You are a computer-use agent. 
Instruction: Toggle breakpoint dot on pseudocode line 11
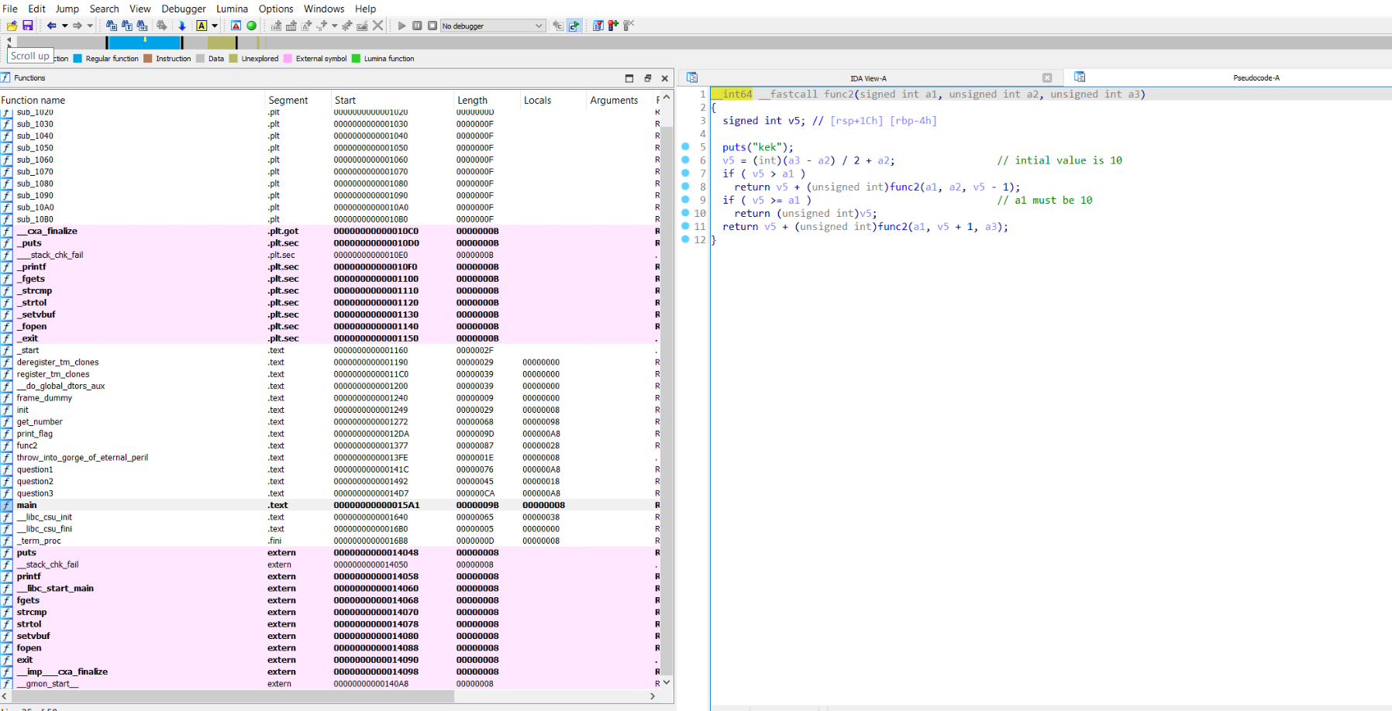[x=685, y=225]
